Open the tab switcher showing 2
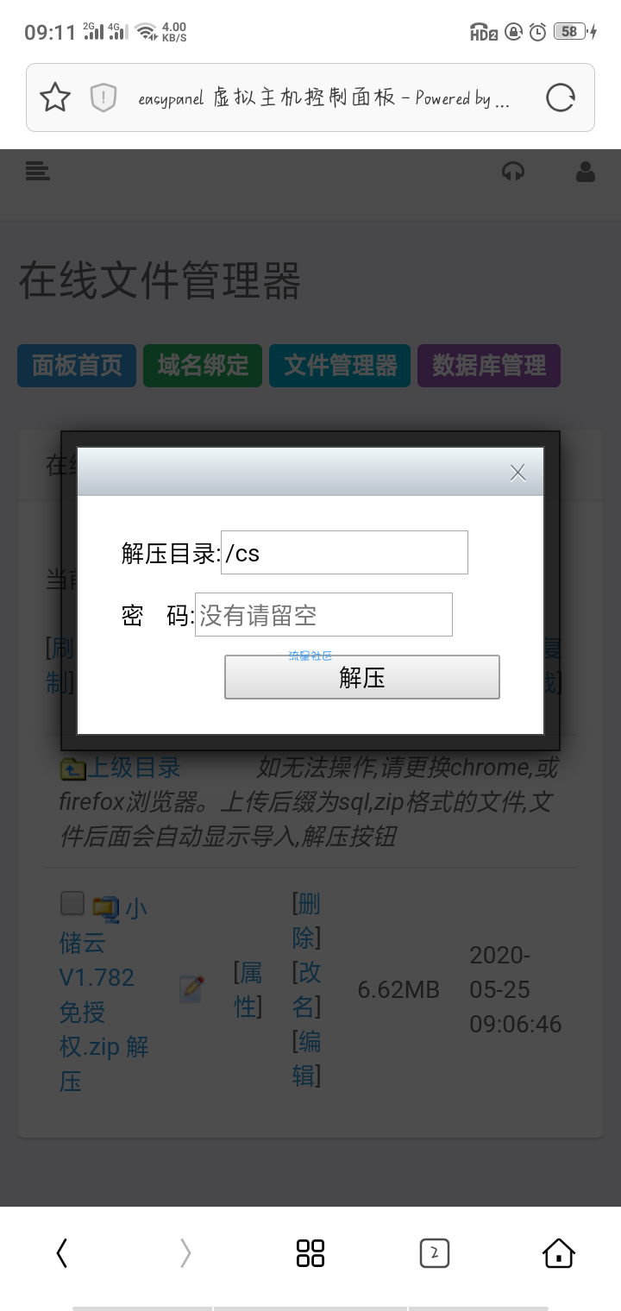Viewport: 621px width, 1311px height. [x=435, y=1253]
